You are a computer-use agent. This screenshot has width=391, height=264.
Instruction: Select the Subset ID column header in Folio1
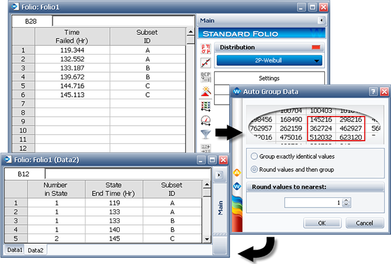[x=147, y=37]
